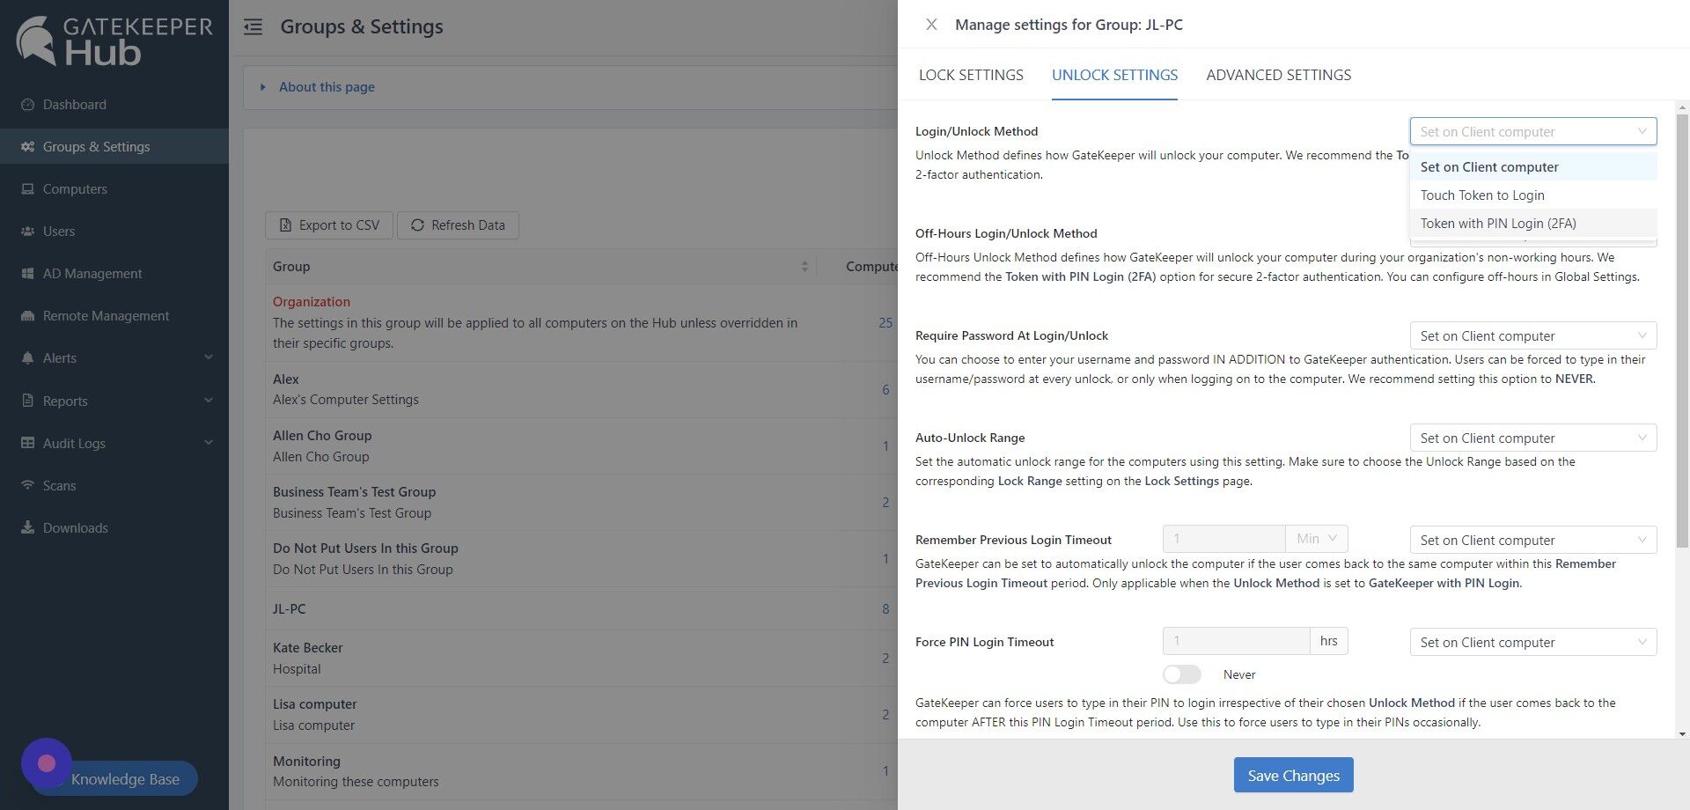
Task: Select the Allen Cho Group row
Action: coord(581,445)
